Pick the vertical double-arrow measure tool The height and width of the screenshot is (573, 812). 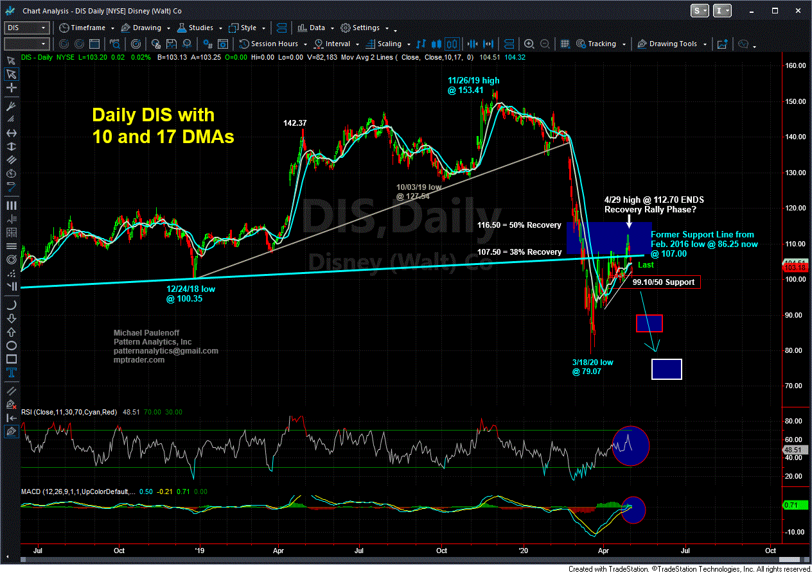(11, 146)
